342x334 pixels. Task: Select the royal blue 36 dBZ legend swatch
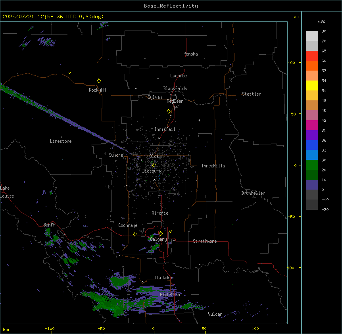pyautogui.click(x=312, y=145)
